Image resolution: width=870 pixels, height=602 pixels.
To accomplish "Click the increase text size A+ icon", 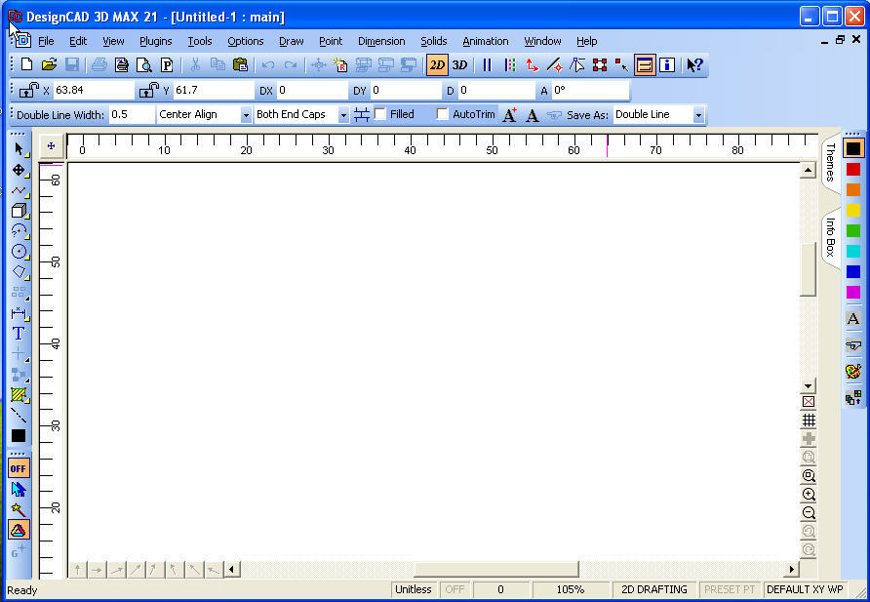I will pyautogui.click(x=509, y=115).
